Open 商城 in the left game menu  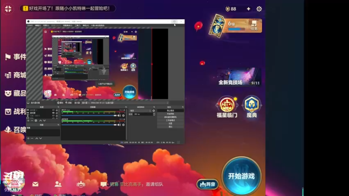tap(15, 75)
